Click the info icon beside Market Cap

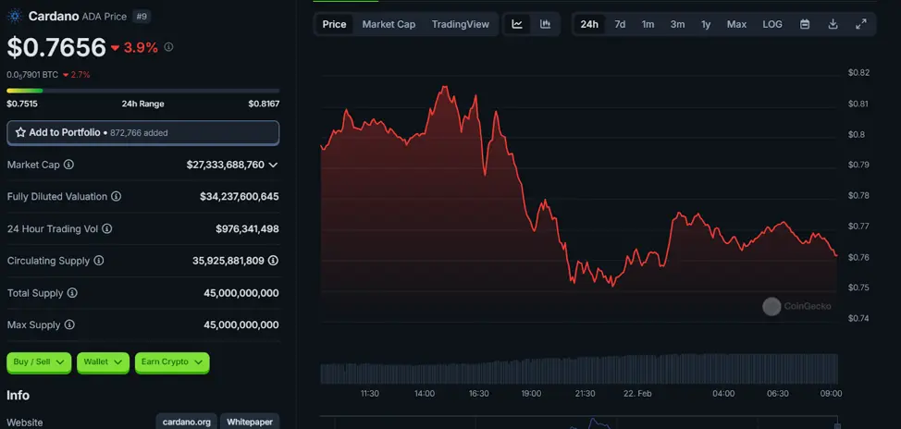[68, 165]
